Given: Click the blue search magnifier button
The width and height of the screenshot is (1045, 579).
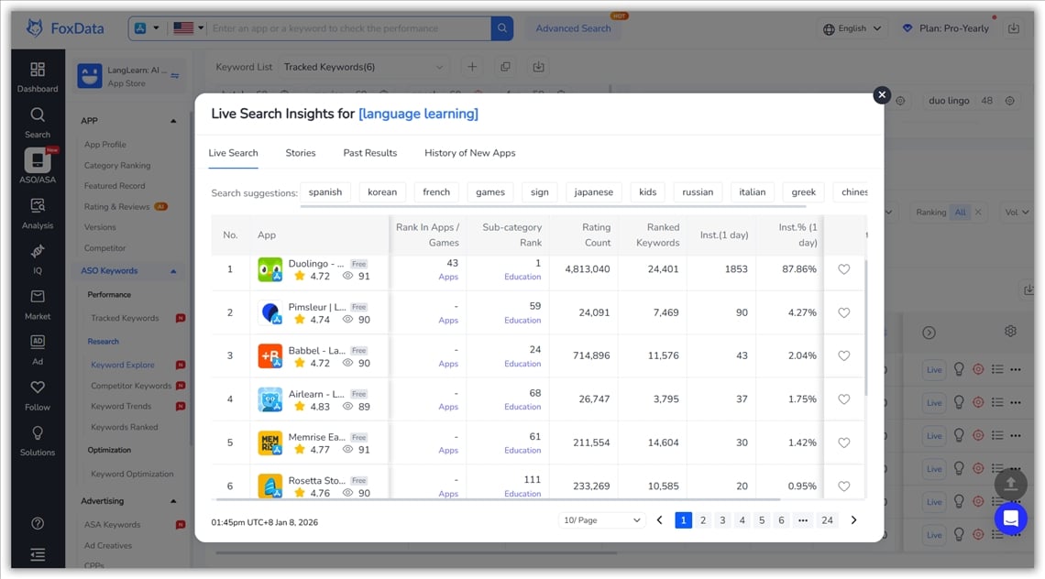Looking at the screenshot, I should tap(502, 28).
